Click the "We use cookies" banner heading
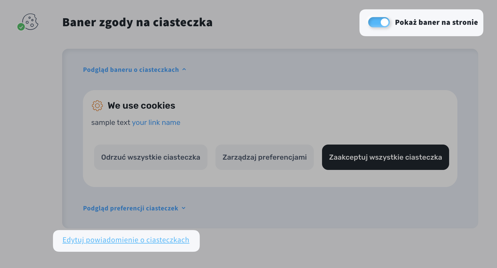The width and height of the screenshot is (497, 268). (x=141, y=105)
